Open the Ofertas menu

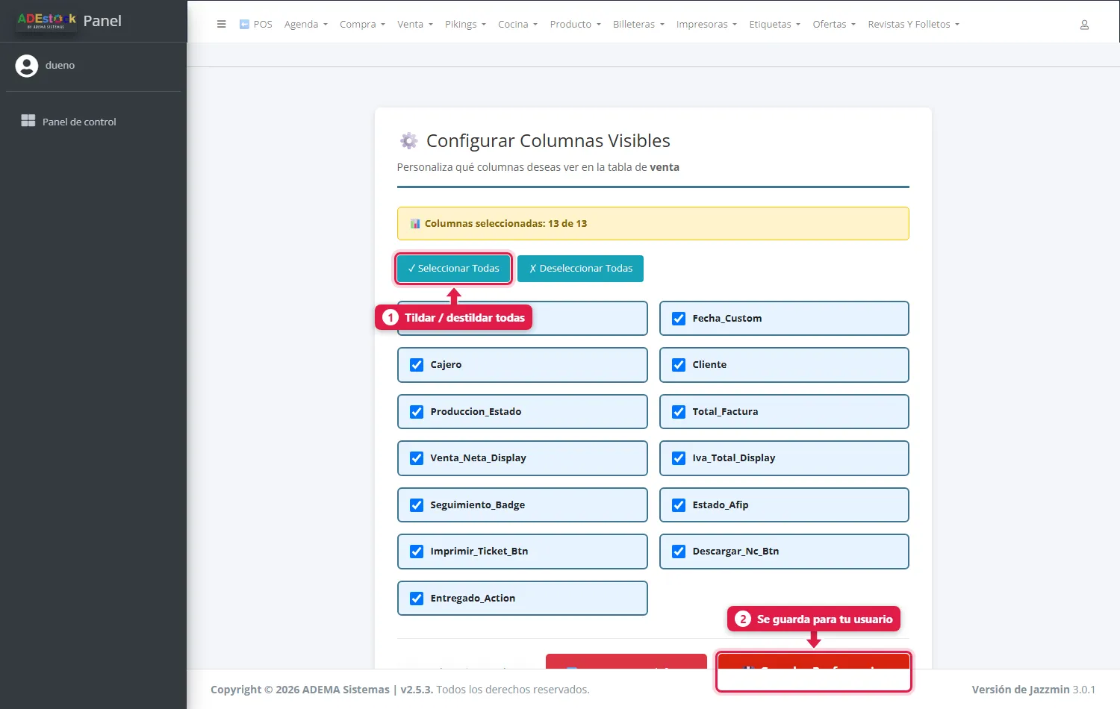coord(834,25)
